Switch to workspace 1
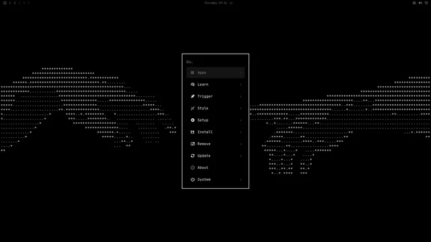This screenshot has height=242, width=431. tap(10, 3)
